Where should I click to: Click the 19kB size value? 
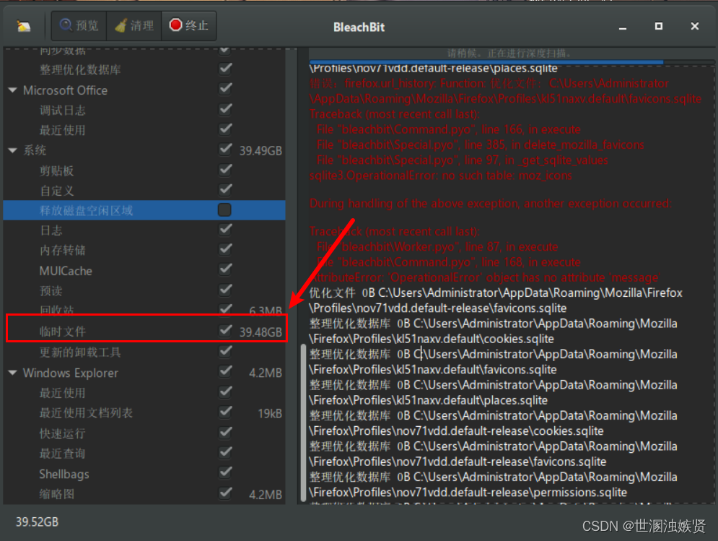[x=270, y=414]
